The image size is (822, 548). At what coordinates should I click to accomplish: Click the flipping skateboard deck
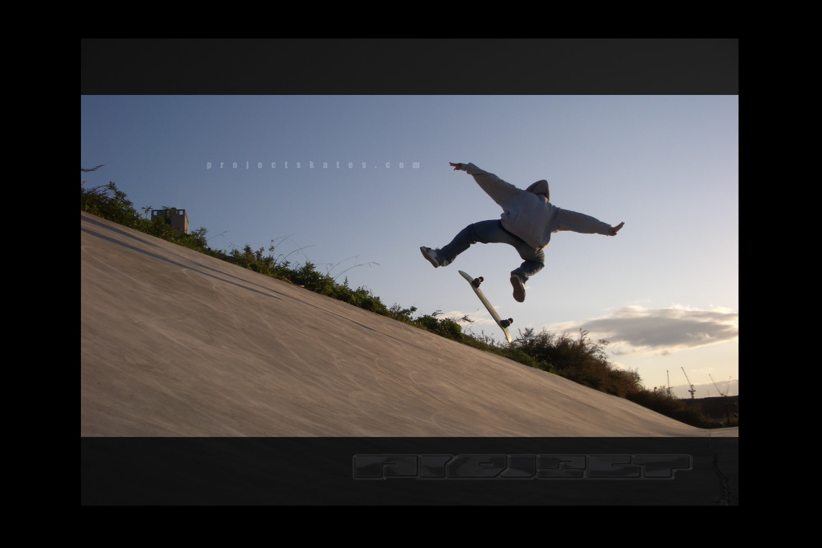[x=487, y=304]
